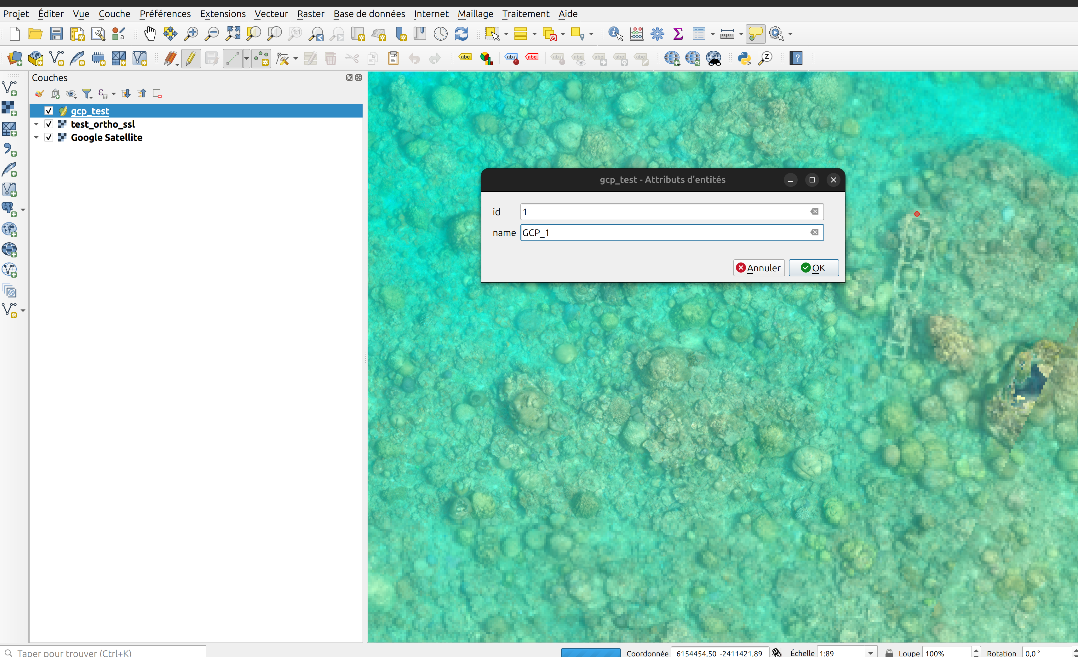
Task: Confirm attributes with the OK button
Action: tap(813, 268)
